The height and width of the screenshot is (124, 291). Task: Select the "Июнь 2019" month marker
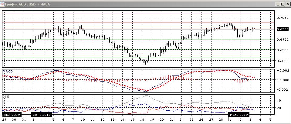[42, 115]
